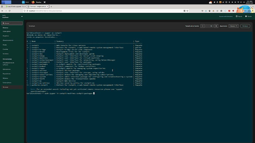
Task: Click the cockpit-packages row in terminal
Action: (x=84, y=64)
